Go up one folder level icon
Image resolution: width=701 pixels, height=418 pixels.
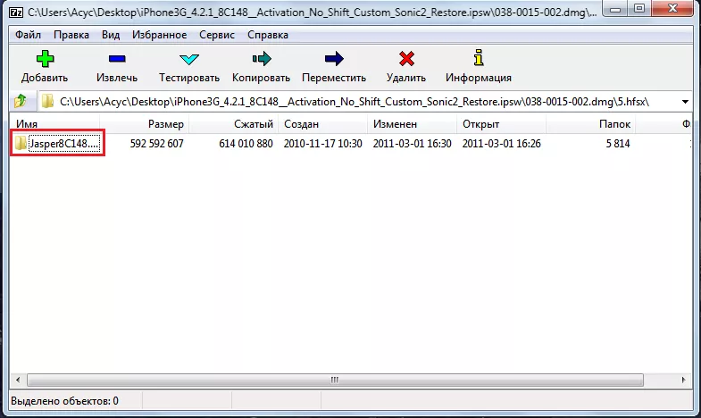21,102
